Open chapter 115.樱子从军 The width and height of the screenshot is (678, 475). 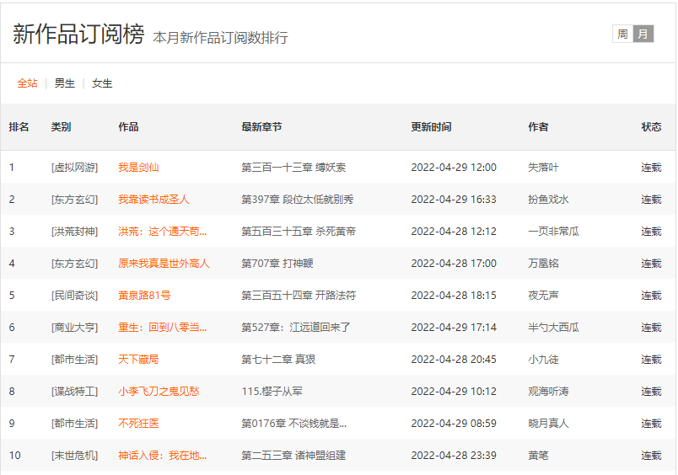click(x=272, y=391)
